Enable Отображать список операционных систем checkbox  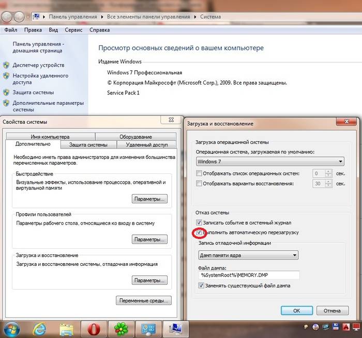point(199,173)
